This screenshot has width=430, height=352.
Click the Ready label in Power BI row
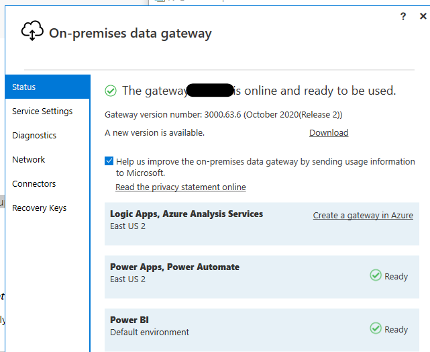(396, 329)
